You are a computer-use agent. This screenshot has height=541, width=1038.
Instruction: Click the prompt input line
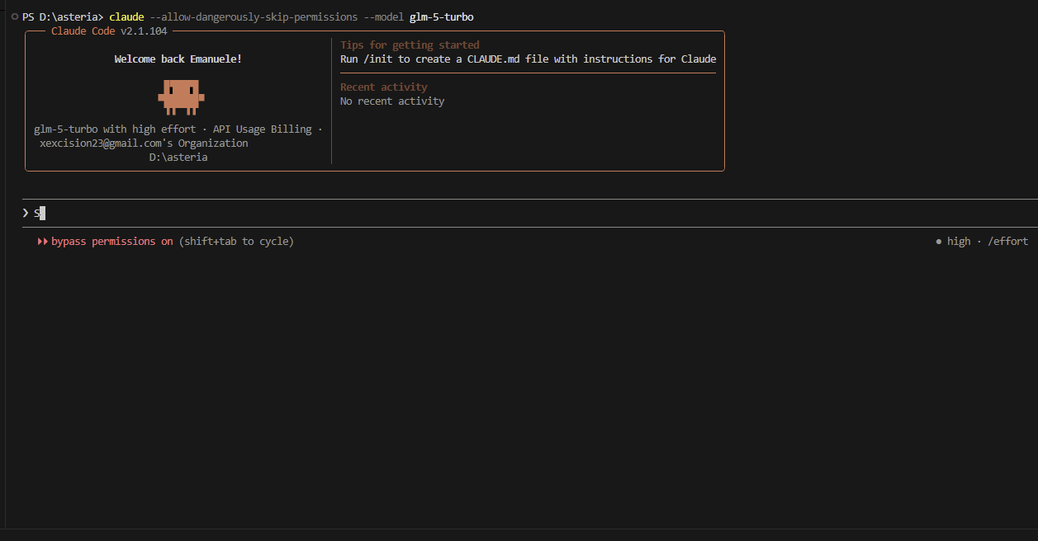tap(529, 213)
